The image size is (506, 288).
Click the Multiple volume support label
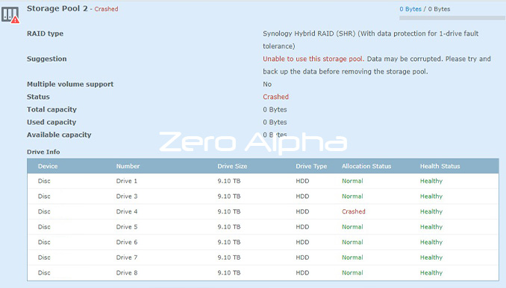(70, 84)
